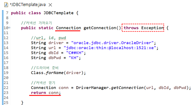The width and height of the screenshot is (192, 105).
Task: Click the throws keyword on line 10
Action: (131, 28)
